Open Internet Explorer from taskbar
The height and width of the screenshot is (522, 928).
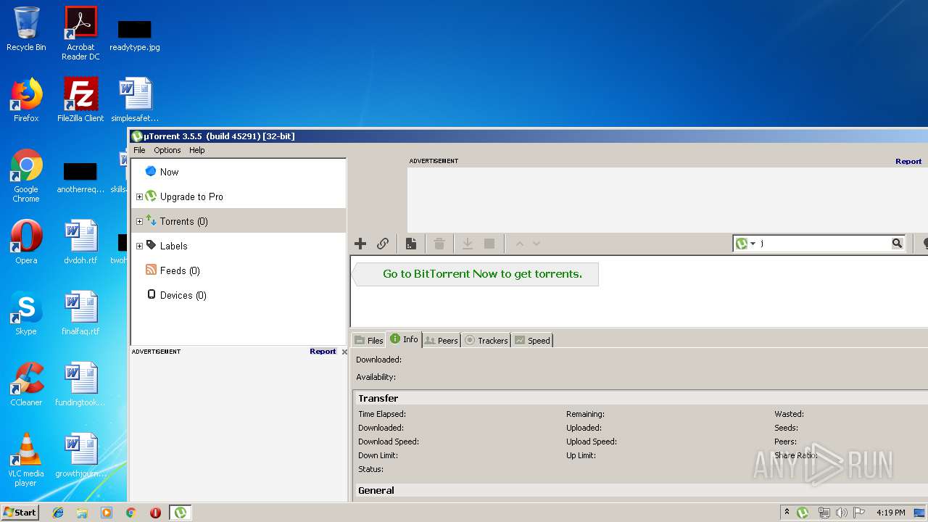(x=58, y=513)
